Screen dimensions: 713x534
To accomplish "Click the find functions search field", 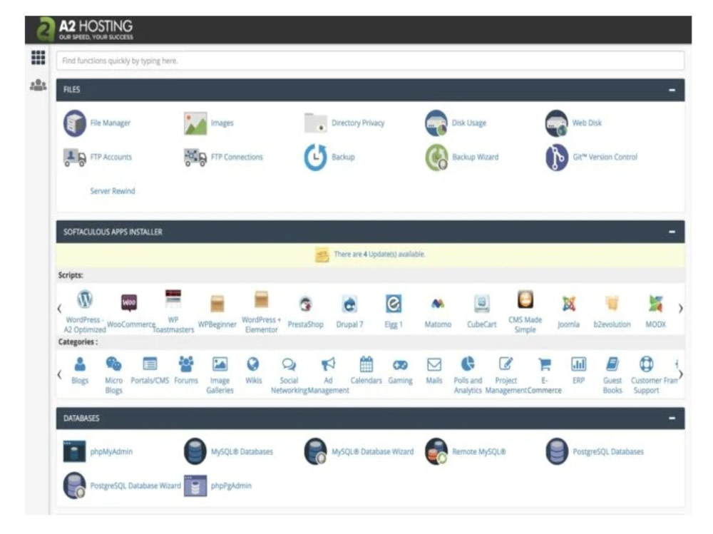I will 369,61.
